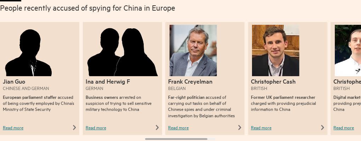This screenshot has width=361, height=141.
Task: Click Christopher Cash's portrait photo
Action: click(276, 50)
